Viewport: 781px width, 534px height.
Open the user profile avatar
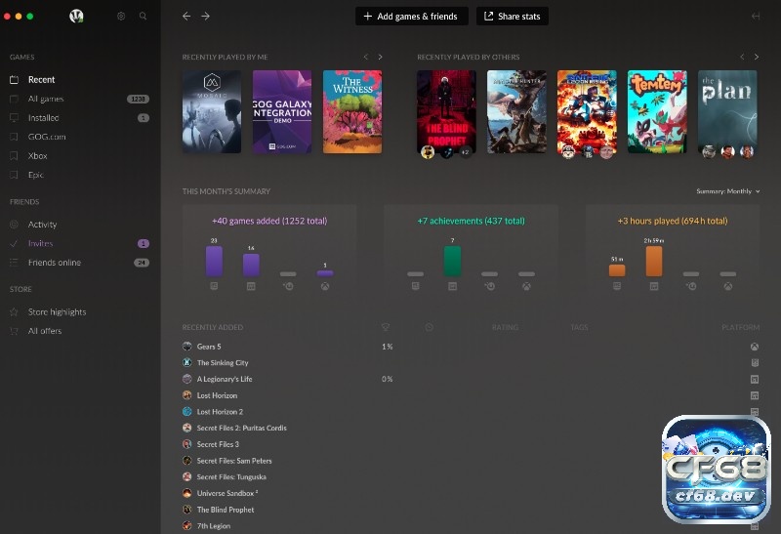coord(76,16)
